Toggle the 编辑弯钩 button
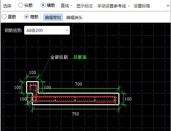171x131 pixels. pyautogui.click(x=53, y=17)
